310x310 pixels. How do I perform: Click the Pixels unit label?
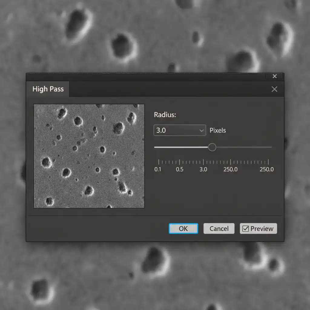218,130
